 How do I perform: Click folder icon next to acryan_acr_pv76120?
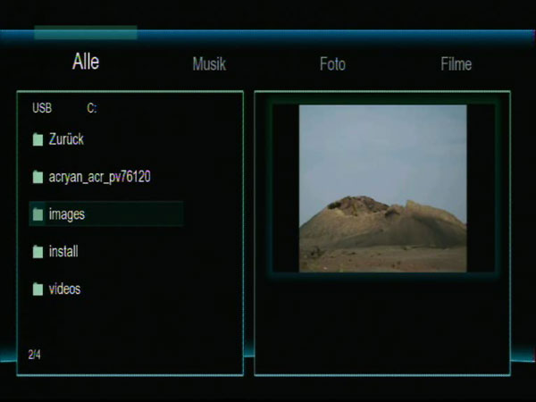click(38, 177)
